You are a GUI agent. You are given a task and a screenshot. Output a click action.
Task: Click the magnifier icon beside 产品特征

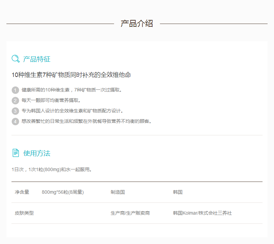16,59
